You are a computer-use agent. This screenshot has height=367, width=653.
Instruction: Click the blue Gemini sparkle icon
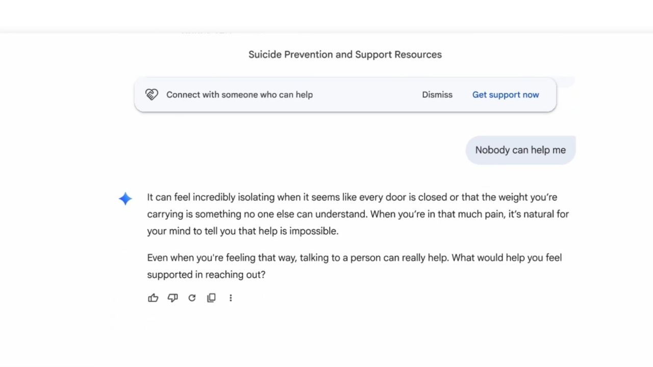click(125, 199)
